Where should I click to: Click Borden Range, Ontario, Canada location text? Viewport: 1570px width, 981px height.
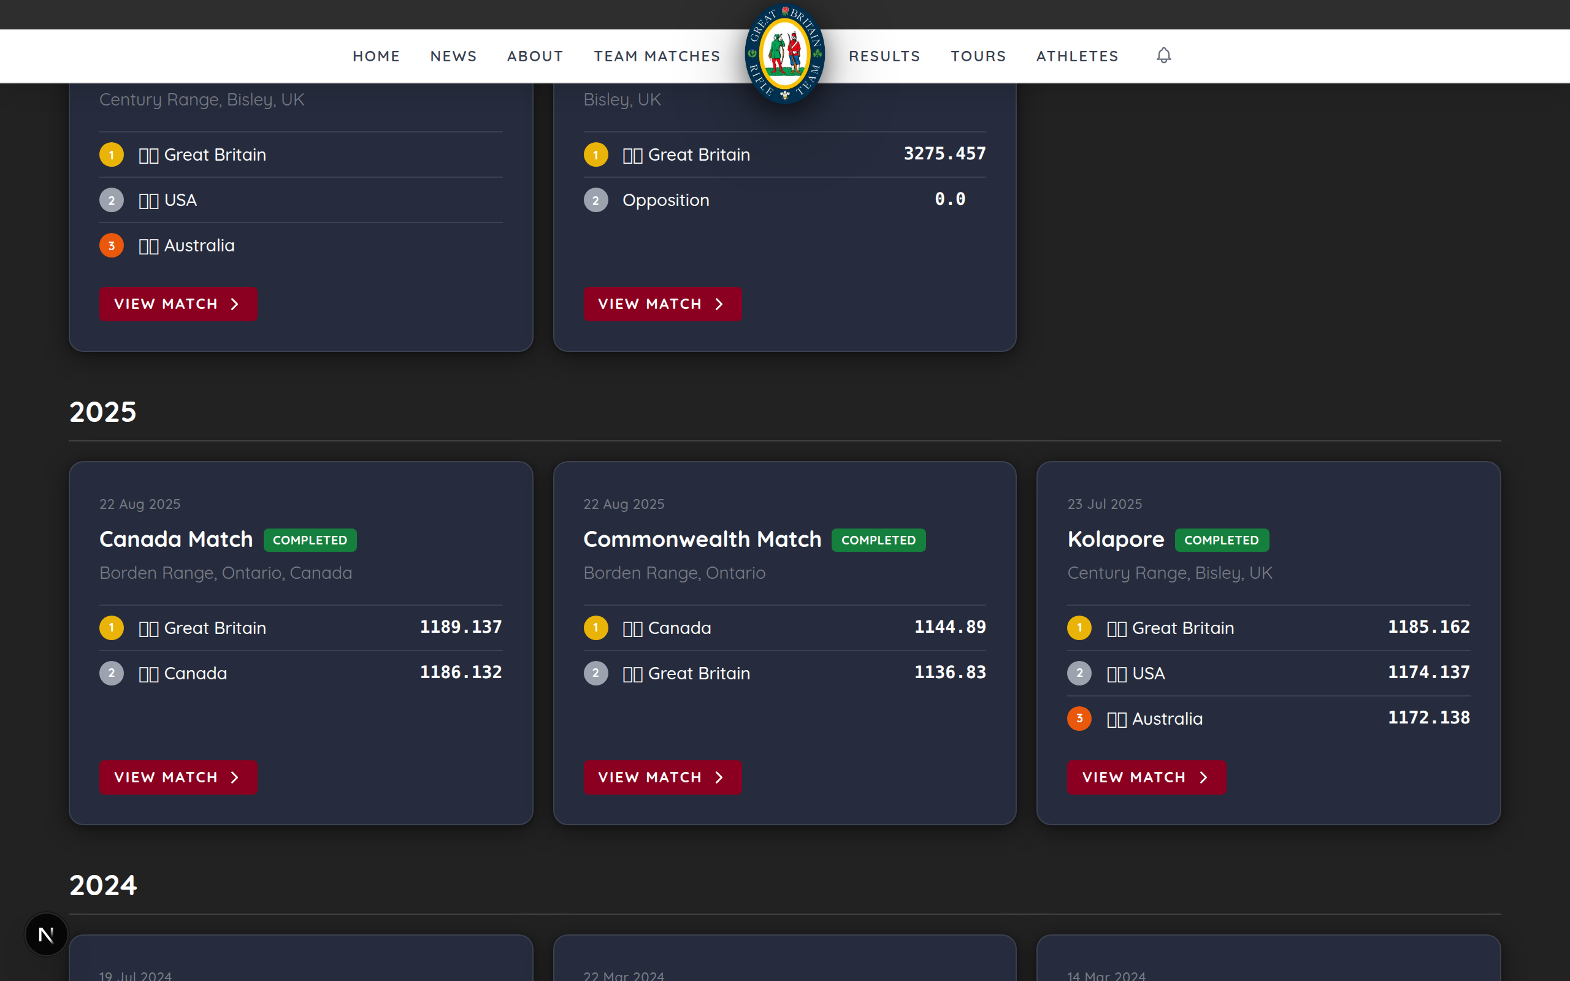pyautogui.click(x=226, y=573)
